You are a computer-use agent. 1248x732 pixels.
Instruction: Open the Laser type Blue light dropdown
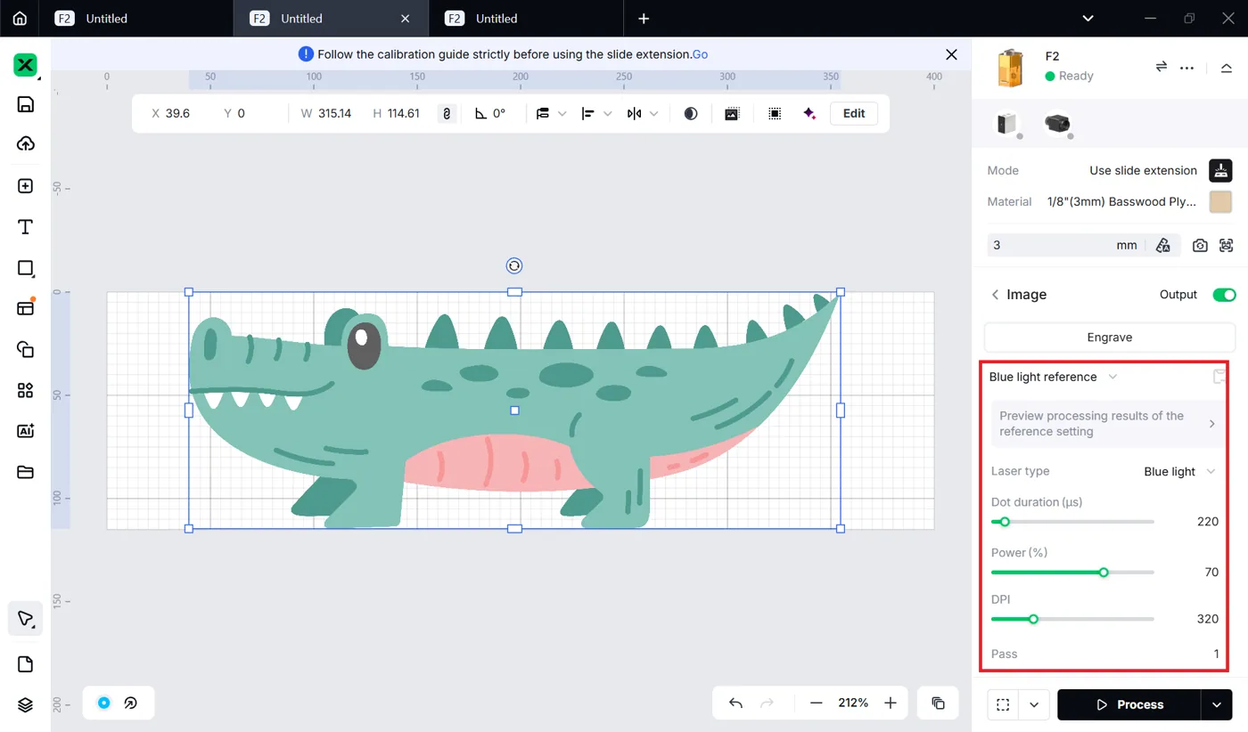[1179, 471]
